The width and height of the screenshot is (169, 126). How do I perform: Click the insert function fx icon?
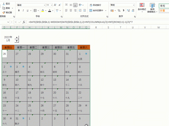tap(24, 22)
